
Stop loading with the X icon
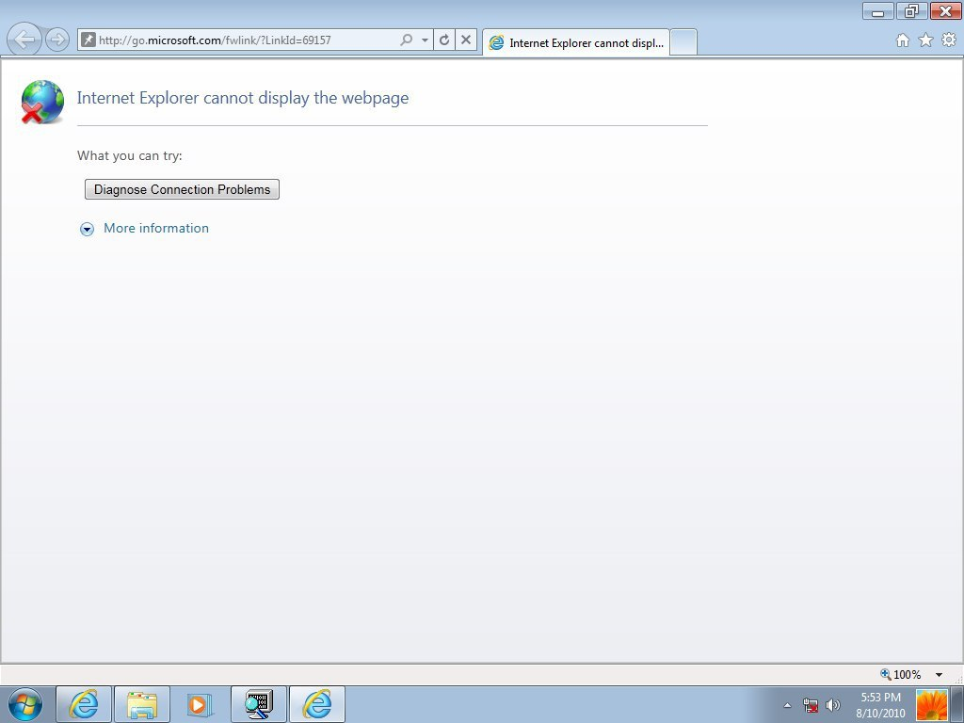pos(466,40)
